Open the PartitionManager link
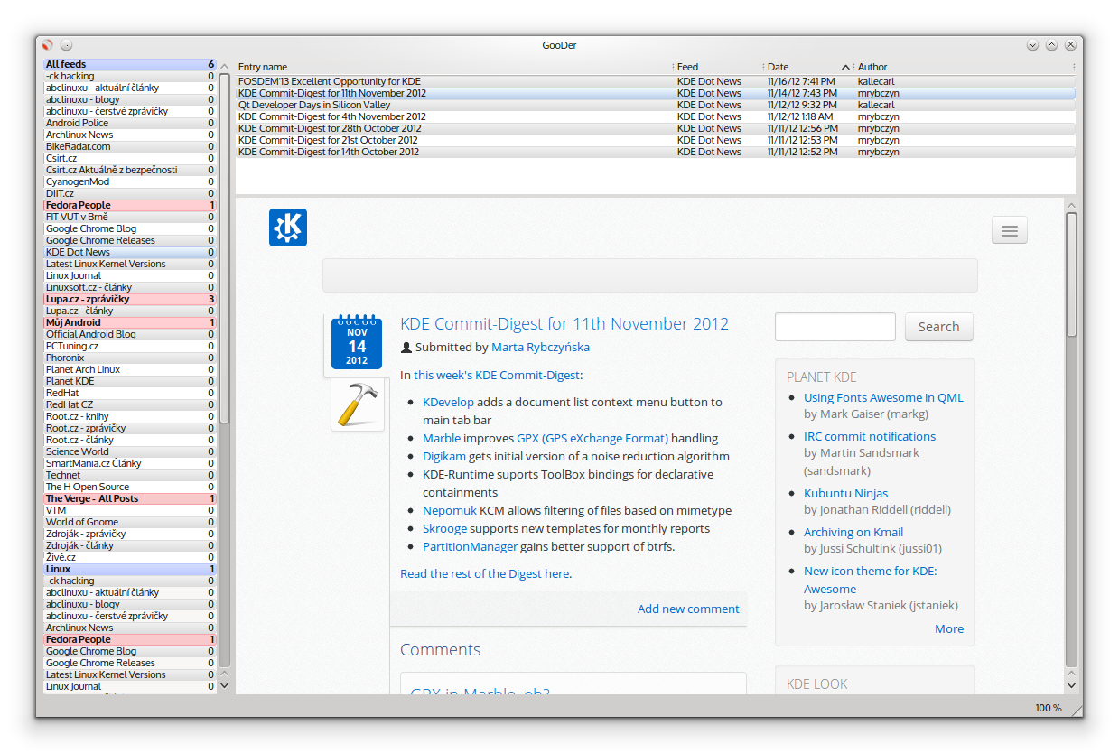 [x=471, y=546]
